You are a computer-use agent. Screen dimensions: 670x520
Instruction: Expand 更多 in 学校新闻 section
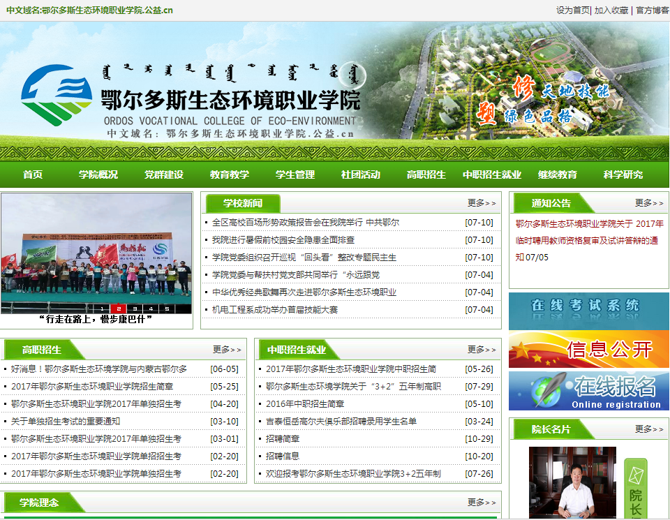pos(482,203)
